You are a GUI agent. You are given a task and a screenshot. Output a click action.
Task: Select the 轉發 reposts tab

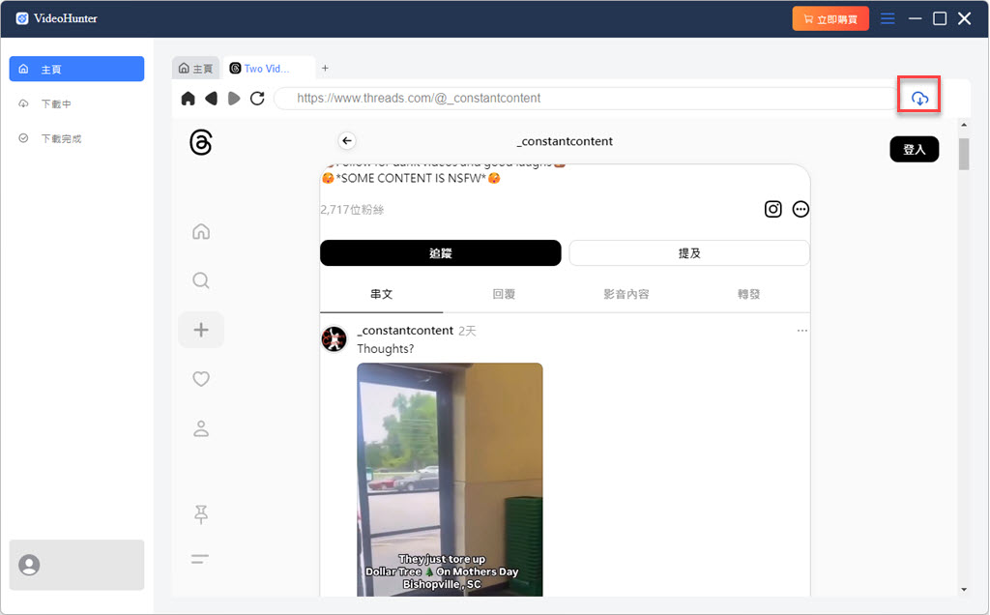coord(749,294)
